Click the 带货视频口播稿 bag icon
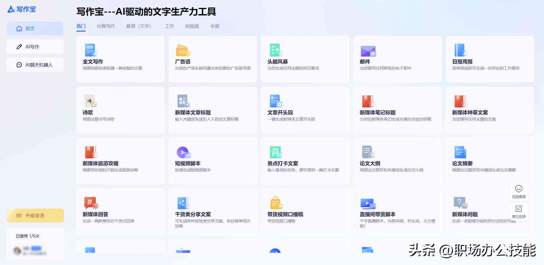544x265 pixels. point(276,203)
